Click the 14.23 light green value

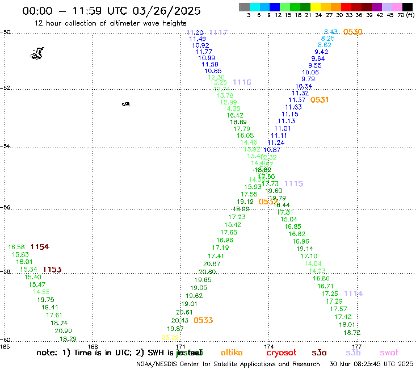click(x=317, y=271)
